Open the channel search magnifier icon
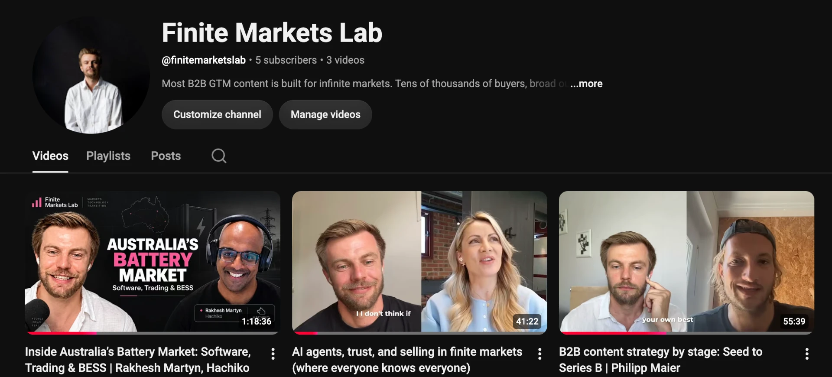This screenshot has width=832, height=377. (219, 156)
